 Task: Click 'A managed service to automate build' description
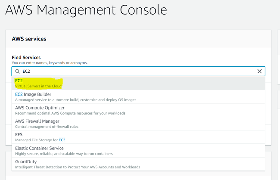(75, 100)
